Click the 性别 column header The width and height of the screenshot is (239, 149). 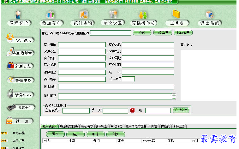pyautogui.click(x=80, y=141)
